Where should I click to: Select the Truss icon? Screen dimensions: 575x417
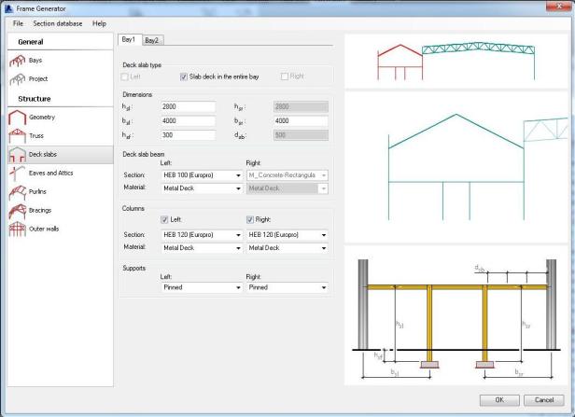18,136
